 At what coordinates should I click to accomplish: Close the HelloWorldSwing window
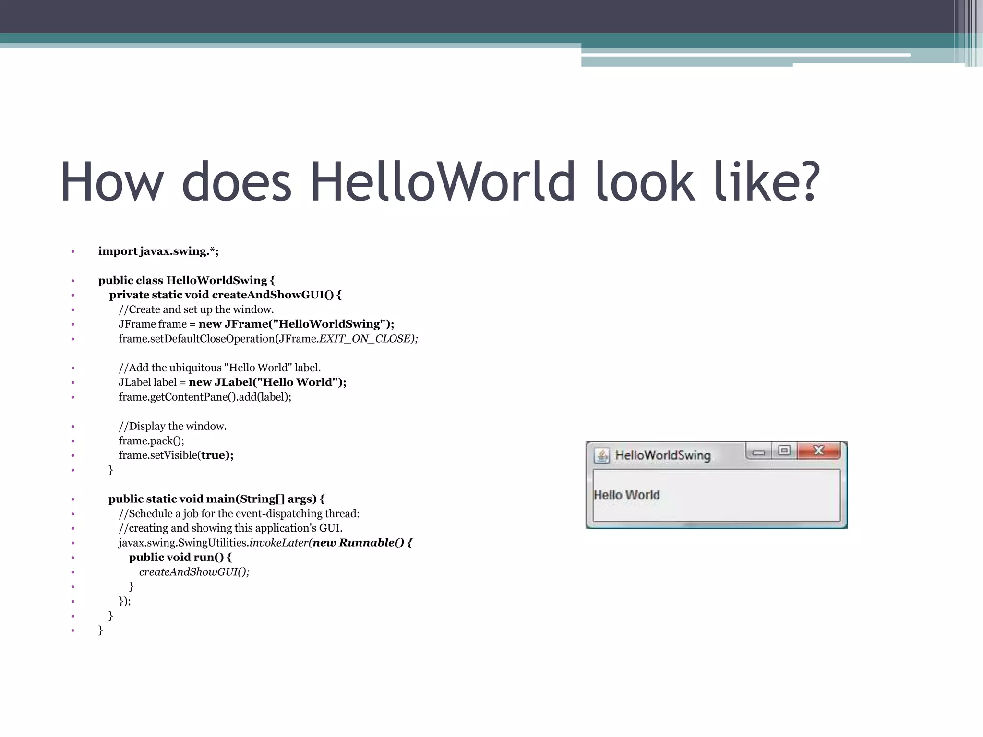point(819,451)
